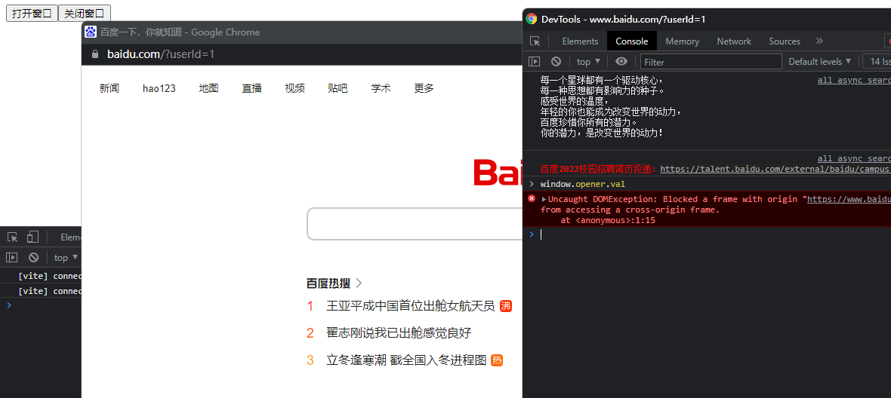Open hot search 王亚平成中国首位出舱女航天员
Screen dimensions: 891x398
point(410,306)
